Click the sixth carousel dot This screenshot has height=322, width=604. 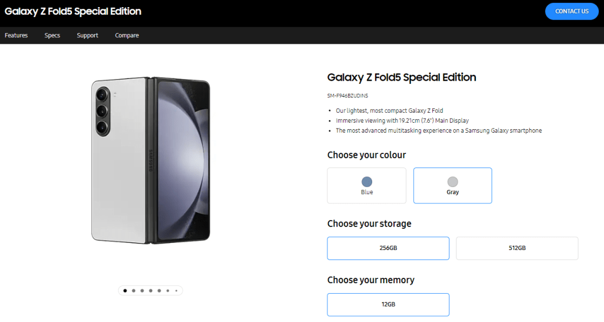click(x=168, y=290)
